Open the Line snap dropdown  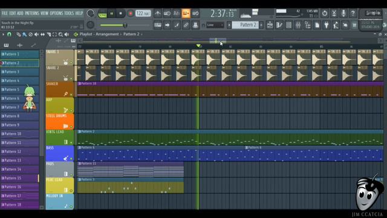215,25
